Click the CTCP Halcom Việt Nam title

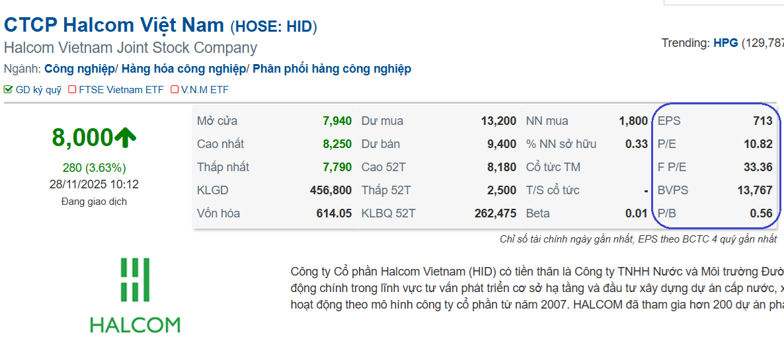[114, 25]
